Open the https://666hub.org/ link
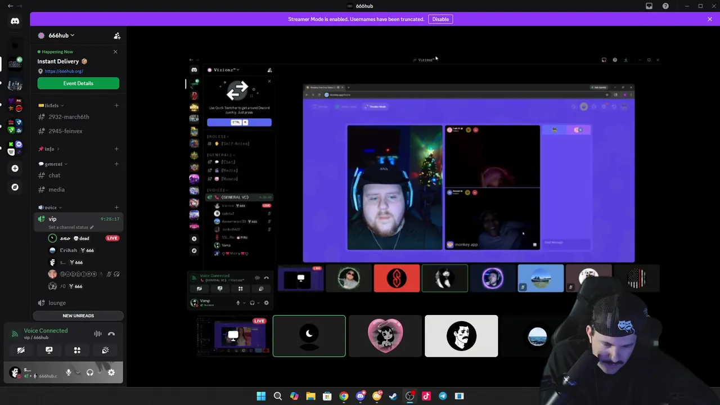 pos(64,71)
